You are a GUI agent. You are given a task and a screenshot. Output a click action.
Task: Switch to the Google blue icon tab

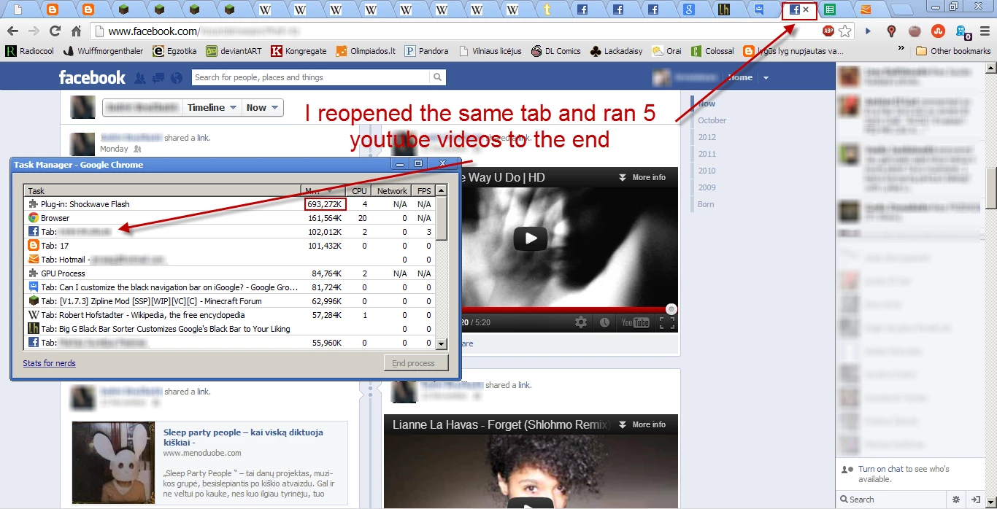point(688,9)
